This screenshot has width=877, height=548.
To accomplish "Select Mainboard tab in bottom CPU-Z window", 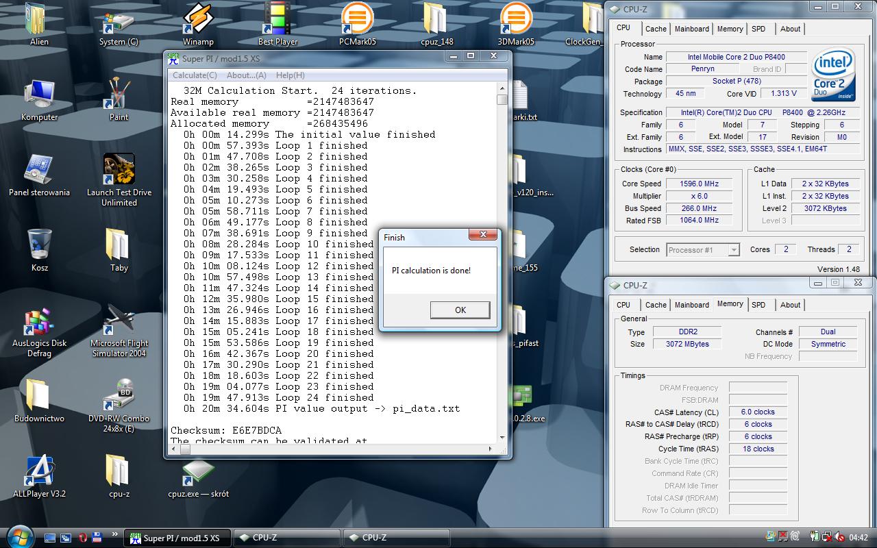I will pyautogui.click(x=692, y=305).
